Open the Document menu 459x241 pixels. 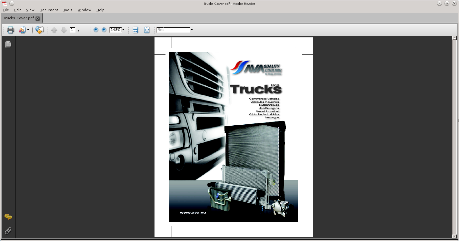click(49, 10)
